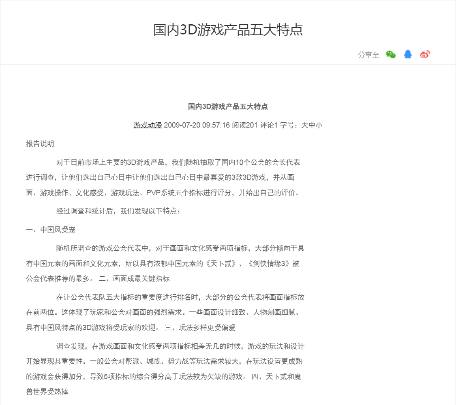Viewport: 456px width, 405px height.
Task: Set font size to 中
Action: 312,125
